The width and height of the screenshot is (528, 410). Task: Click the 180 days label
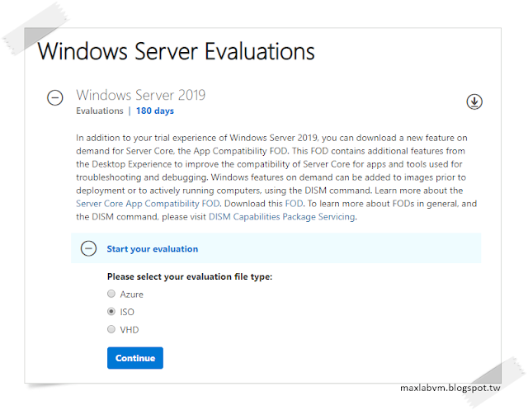pos(155,111)
